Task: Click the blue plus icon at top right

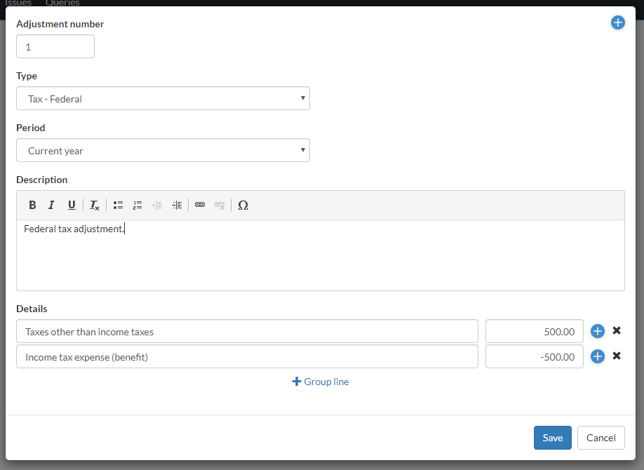Action: point(617,23)
